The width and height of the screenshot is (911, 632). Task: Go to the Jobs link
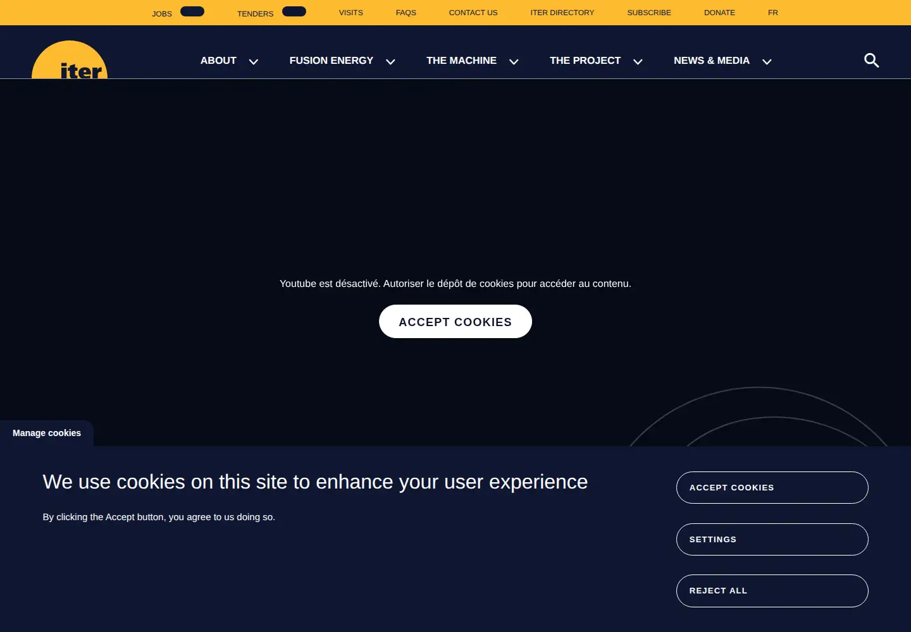coord(162,13)
